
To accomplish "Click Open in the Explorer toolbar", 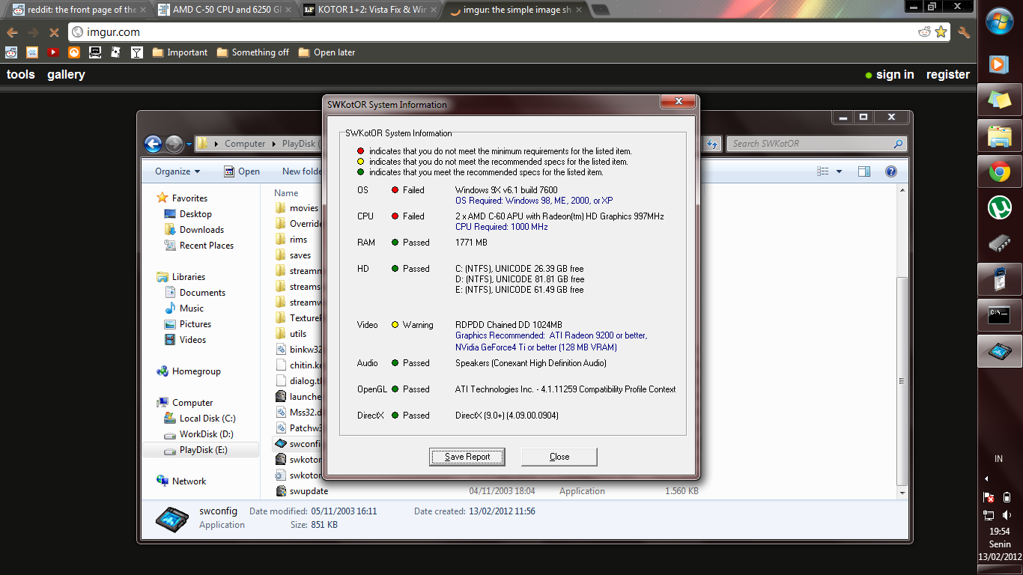I will [242, 171].
